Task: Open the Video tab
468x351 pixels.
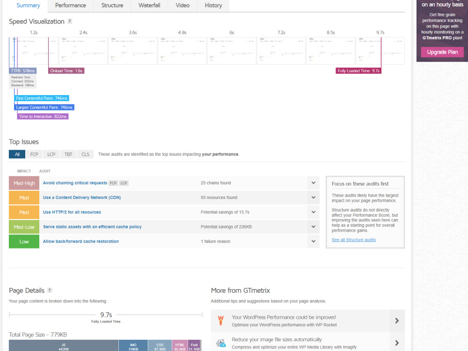Action: [183, 5]
